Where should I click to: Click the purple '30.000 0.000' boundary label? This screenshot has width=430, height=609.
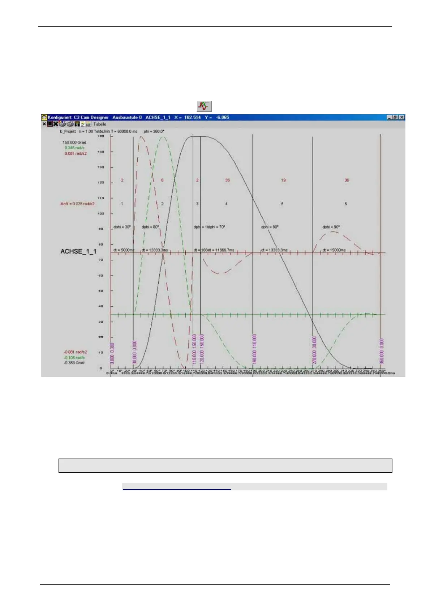pyautogui.click(x=135, y=352)
